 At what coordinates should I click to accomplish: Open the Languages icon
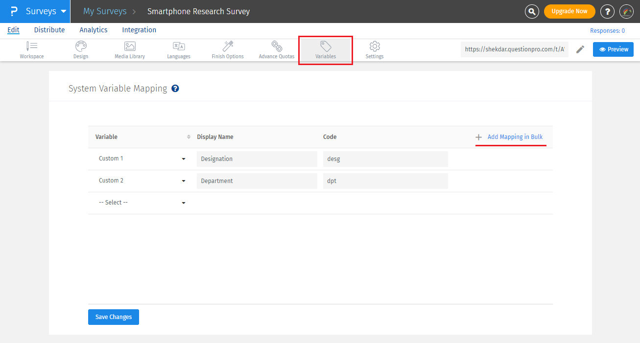click(179, 46)
